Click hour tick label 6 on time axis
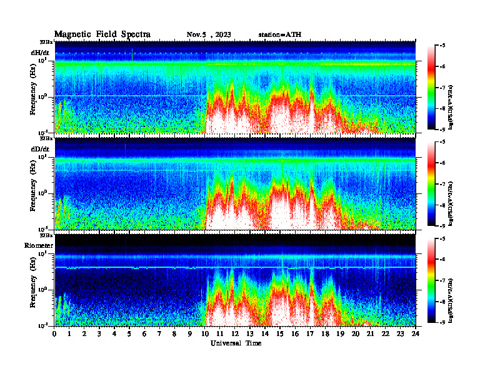 pyautogui.click(x=145, y=334)
